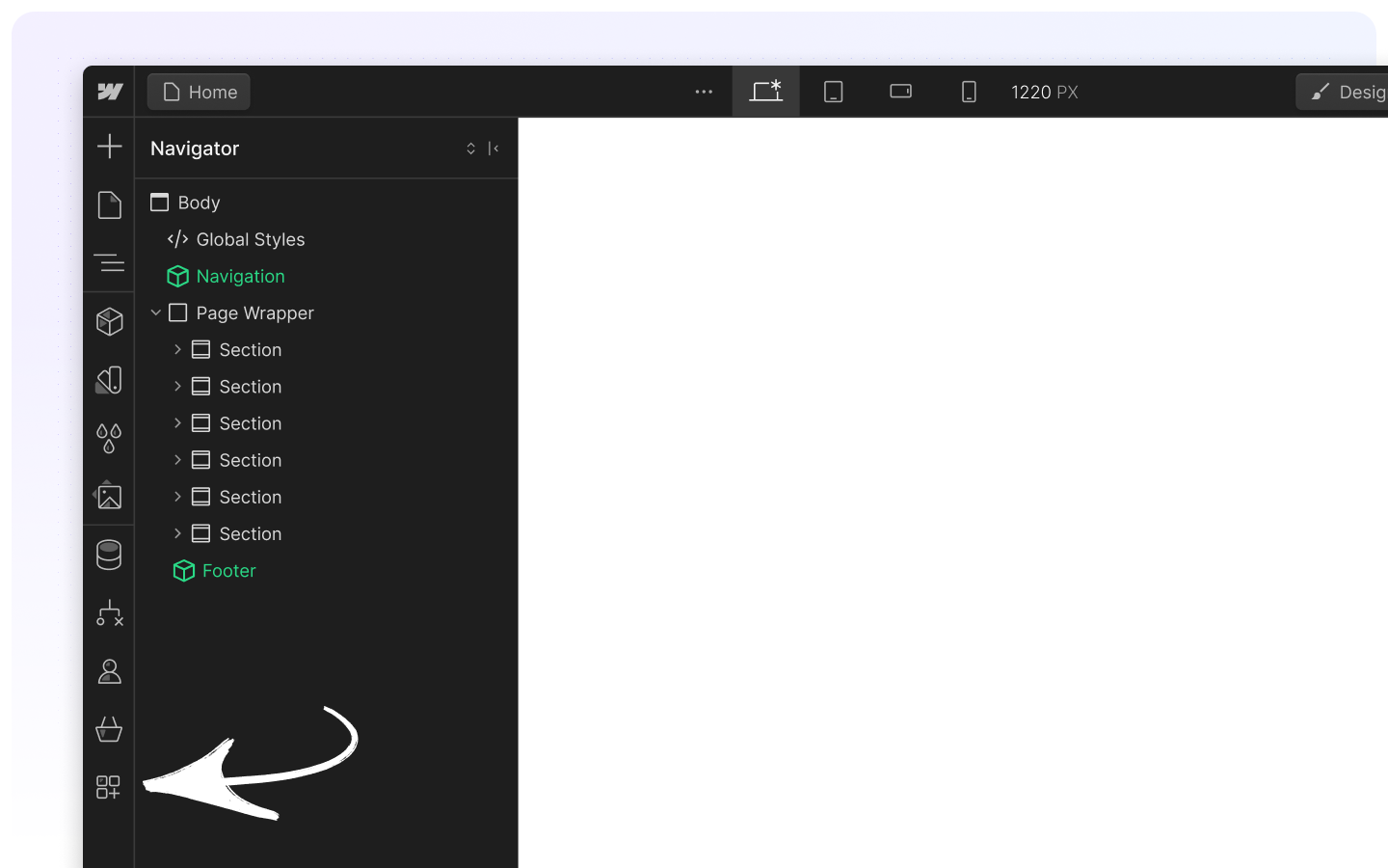Open the CMS database icon

[110, 555]
